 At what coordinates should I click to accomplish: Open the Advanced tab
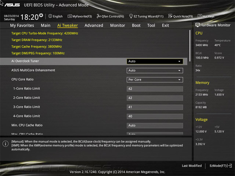coord(94,25)
